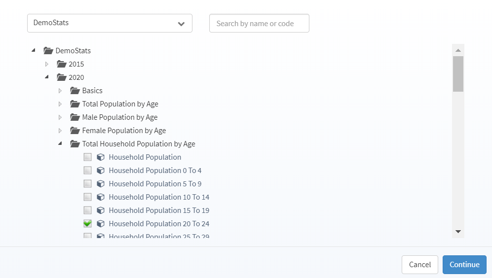This screenshot has width=492, height=278.
Task: Click Female Population by Age label
Action: click(x=124, y=131)
